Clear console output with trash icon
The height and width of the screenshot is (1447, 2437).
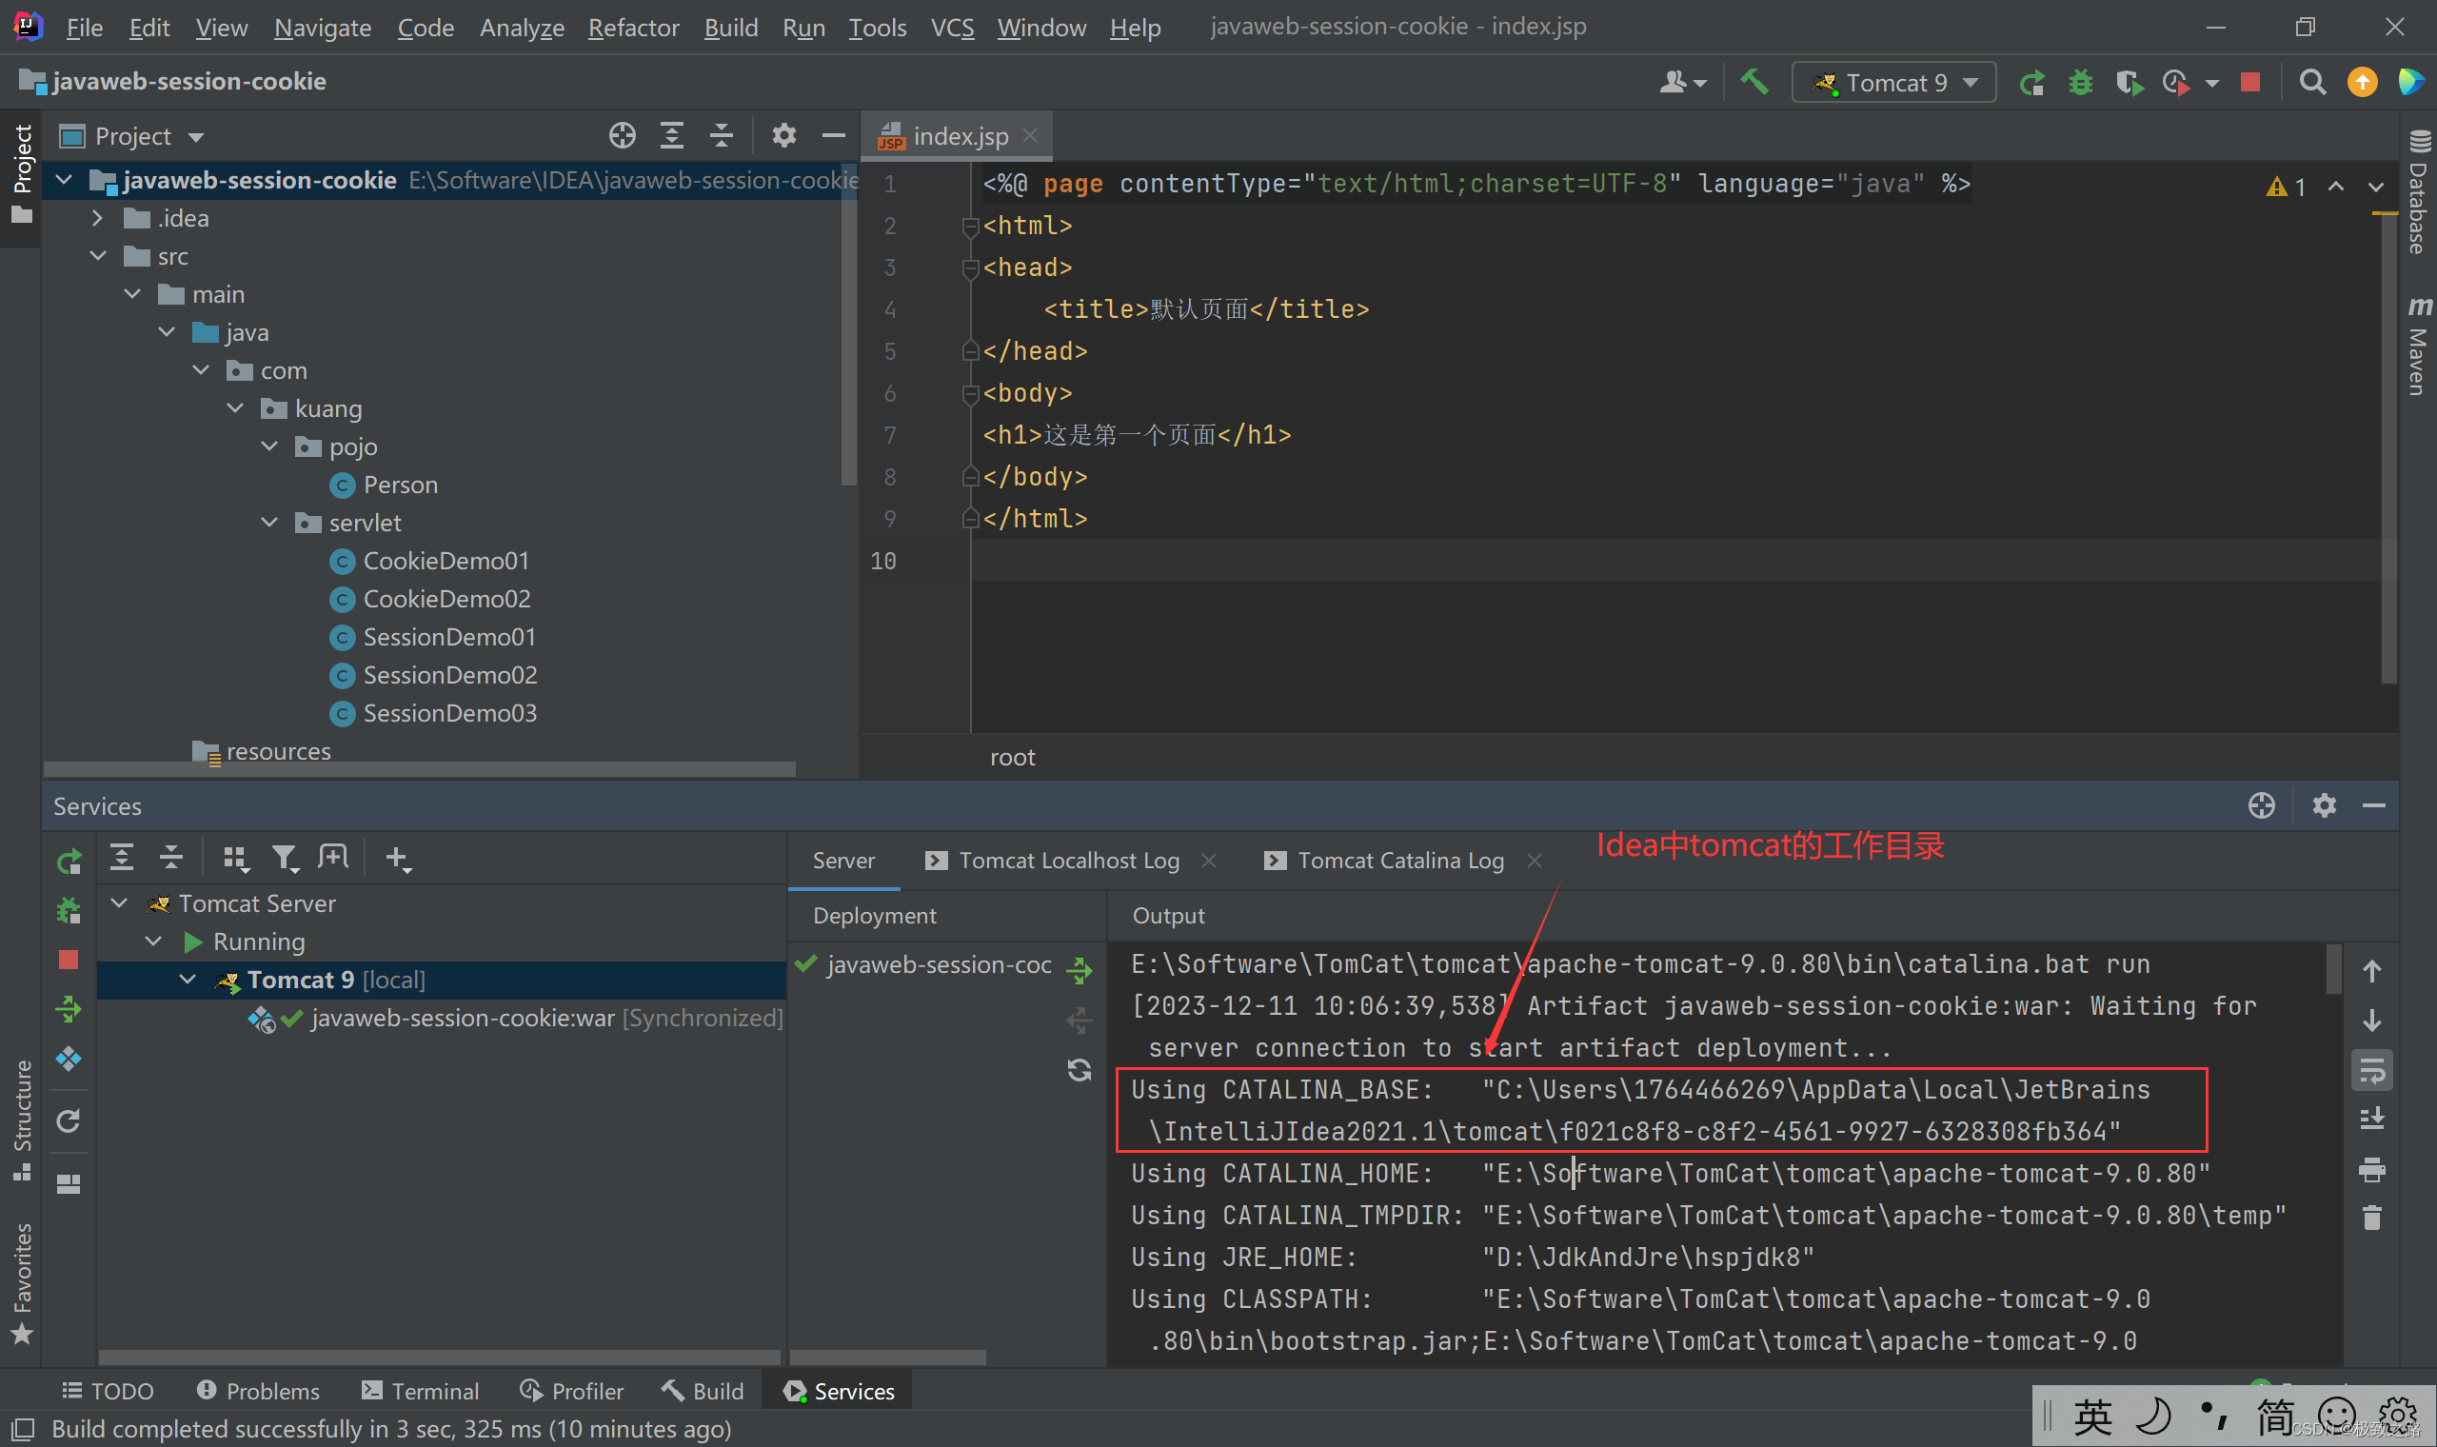[2372, 1218]
